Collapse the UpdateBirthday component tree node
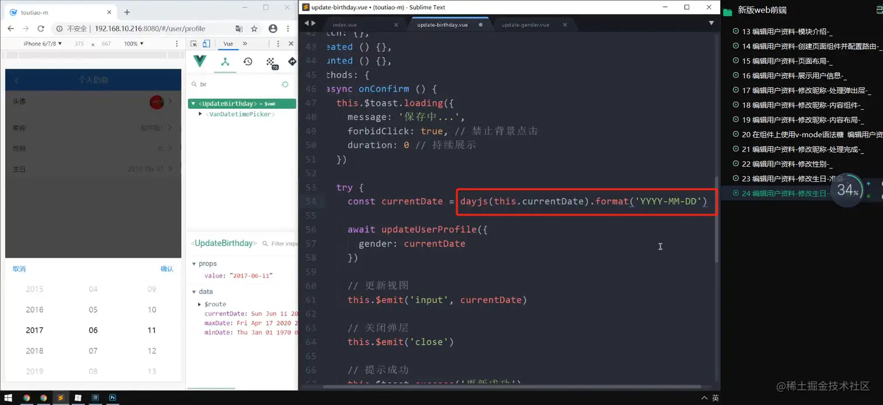 (x=193, y=103)
